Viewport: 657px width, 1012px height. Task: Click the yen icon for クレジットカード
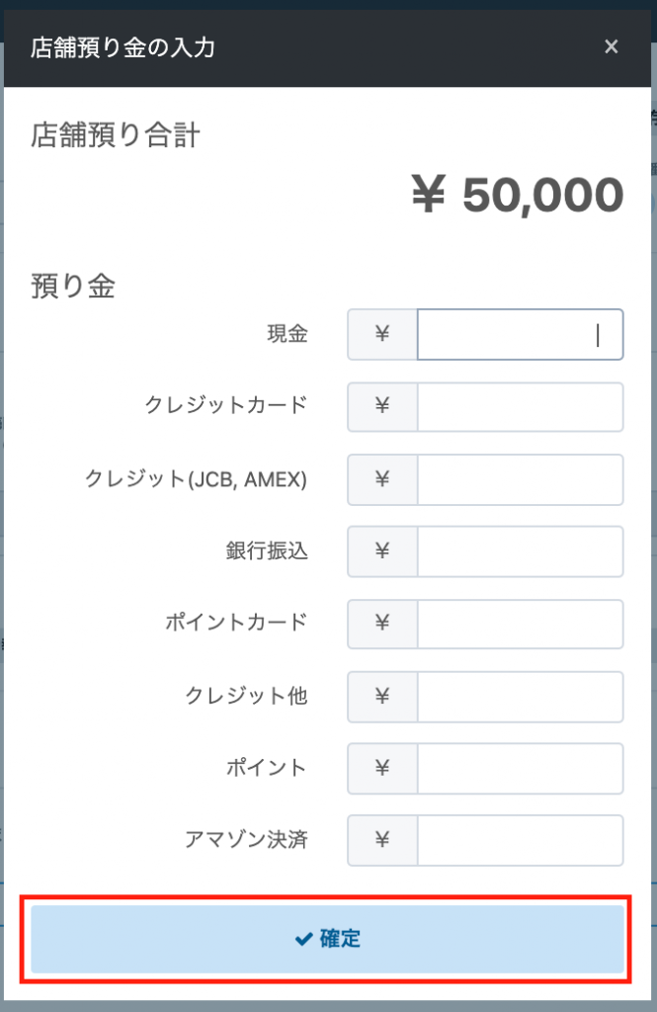pos(382,407)
